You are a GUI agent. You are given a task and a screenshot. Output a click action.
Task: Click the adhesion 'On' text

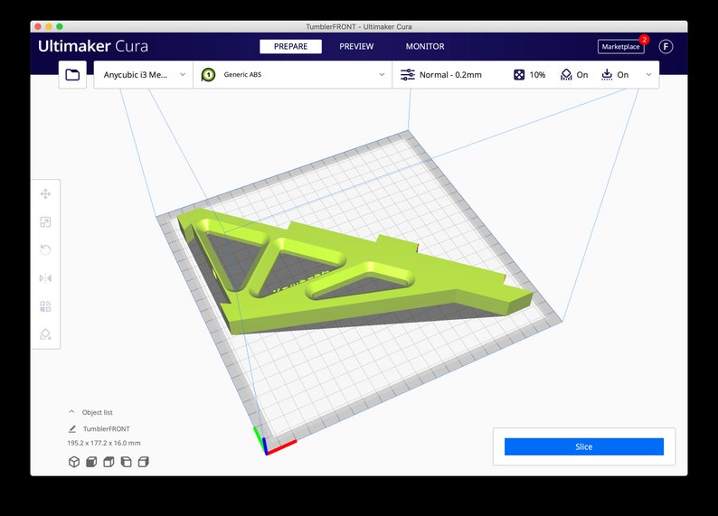coord(623,75)
